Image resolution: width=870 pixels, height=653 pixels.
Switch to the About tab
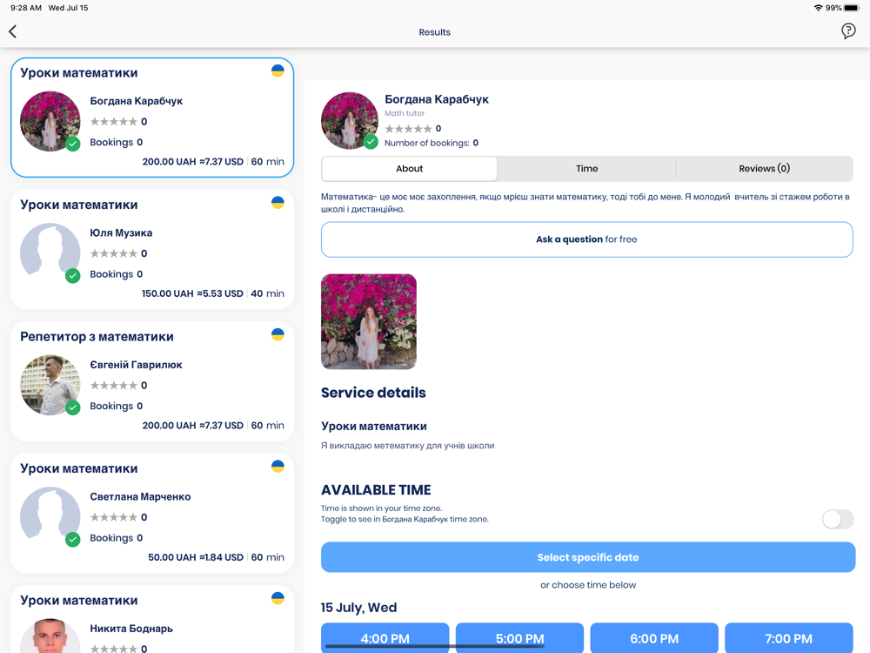[410, 169]
